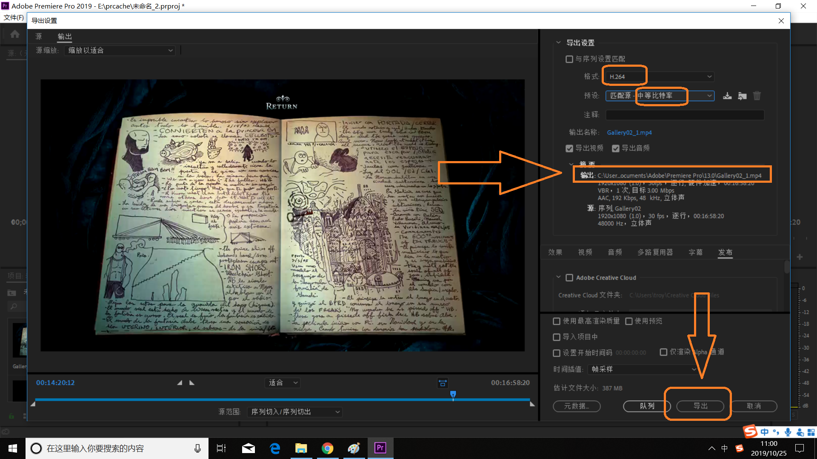
Task: Click current timecode 00:14:20:12
Action: (55, 383)
